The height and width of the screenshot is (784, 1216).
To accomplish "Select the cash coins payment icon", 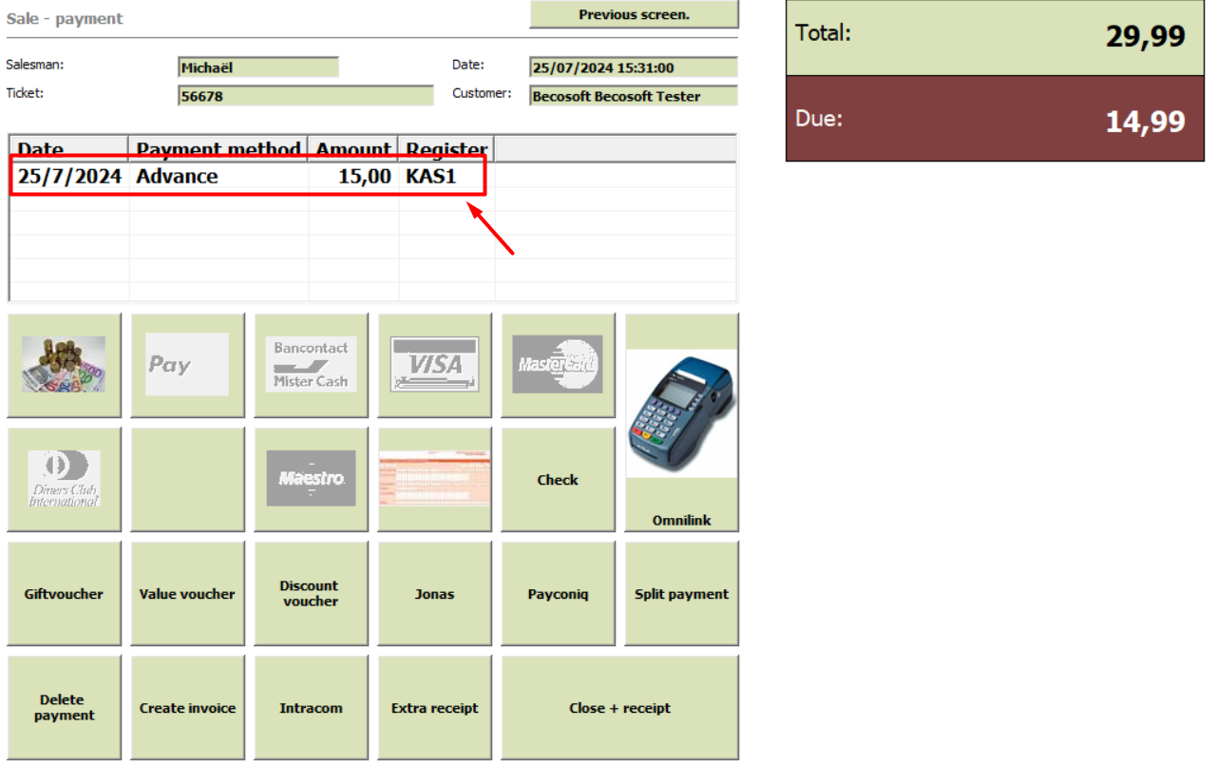I will [x=65, y=365].
